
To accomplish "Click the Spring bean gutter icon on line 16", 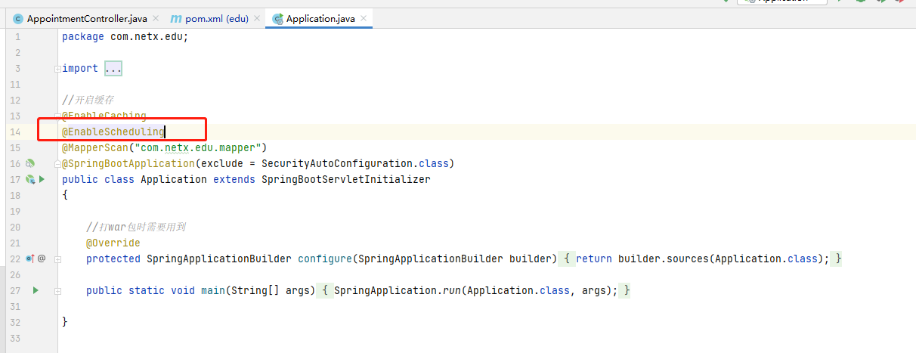I will pyautogui.click(x=30, y=163).
